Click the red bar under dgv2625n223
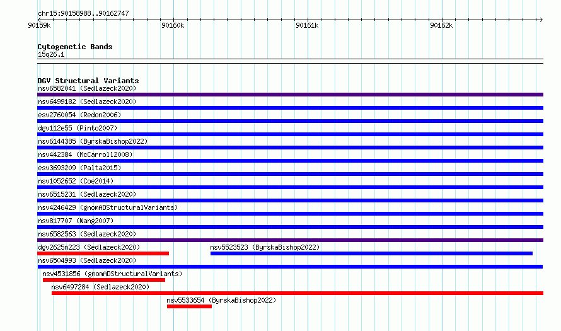The width and height of the screenshot is (561, 331). click(x=103, y=253)
